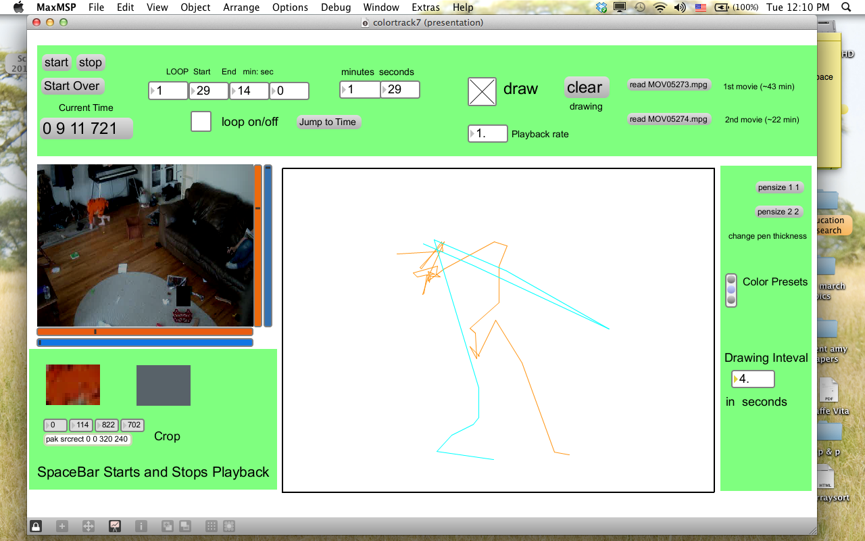The height and width of the screenshot is (541, 865).
Task: Toggle the presentation mode icon
Action: [x=115, y=526]
